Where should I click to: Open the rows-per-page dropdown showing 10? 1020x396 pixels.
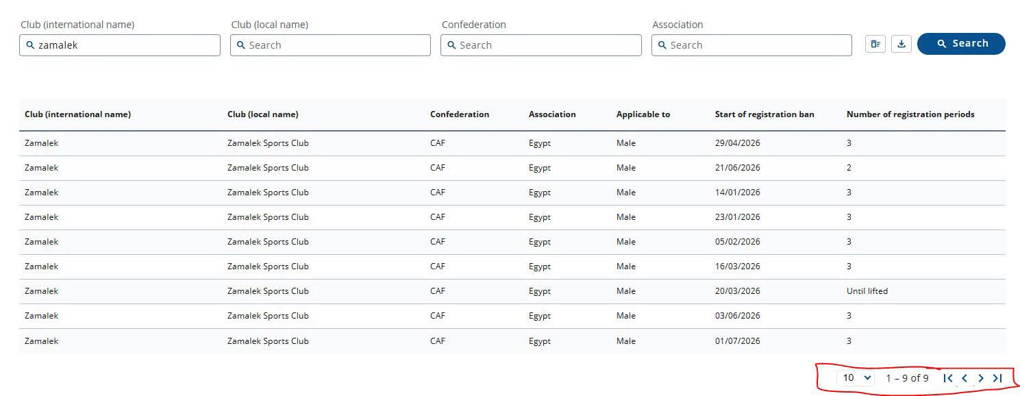coord(856,378)
